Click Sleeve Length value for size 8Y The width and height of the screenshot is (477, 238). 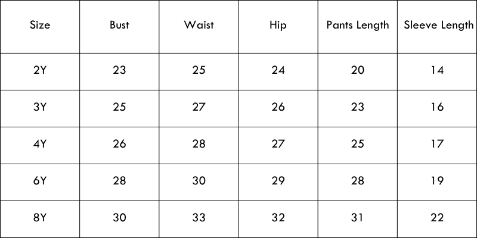coord(437,218)
